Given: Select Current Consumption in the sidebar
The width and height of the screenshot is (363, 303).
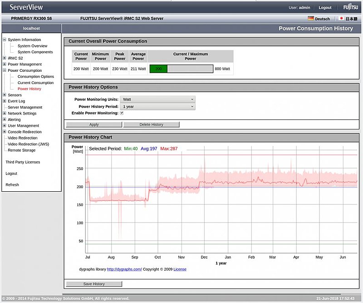Looking at the screenshot, I should 35,83.
